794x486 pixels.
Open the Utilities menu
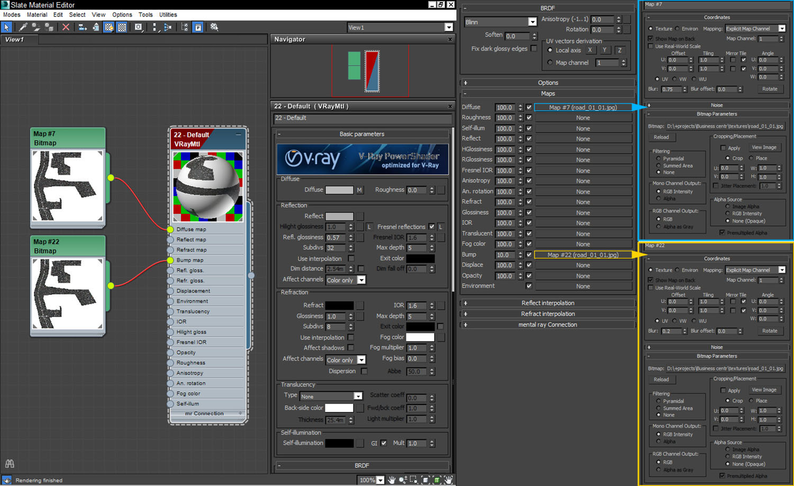pyautogui.click(x=168, y=15)
